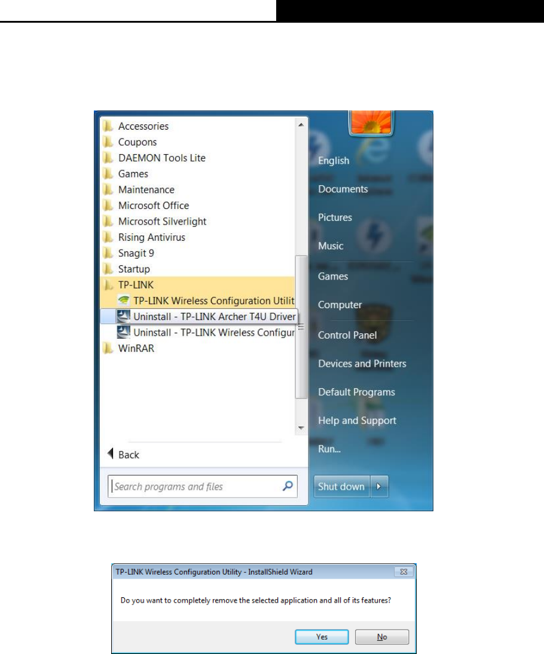Expand the Startup program group
Image resolution: width=544 pixels, height=654 pixels.
tap(197, 269)
